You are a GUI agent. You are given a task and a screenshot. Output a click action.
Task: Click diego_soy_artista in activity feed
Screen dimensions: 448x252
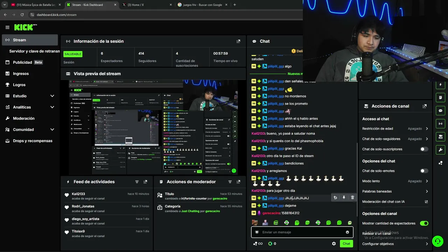[x=85, y=219]
